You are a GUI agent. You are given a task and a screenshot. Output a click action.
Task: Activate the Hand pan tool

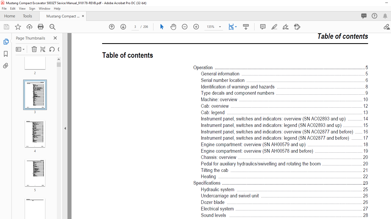pos(173,27)
